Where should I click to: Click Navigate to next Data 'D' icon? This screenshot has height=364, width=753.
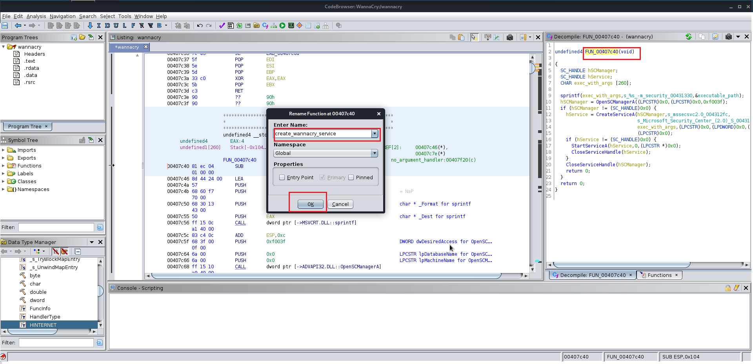107,25
